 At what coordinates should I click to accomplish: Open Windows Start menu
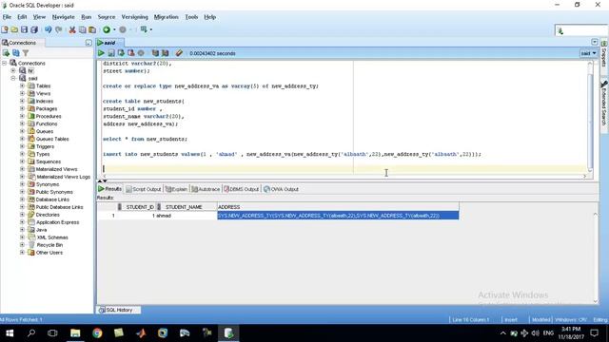pos(10,333)
